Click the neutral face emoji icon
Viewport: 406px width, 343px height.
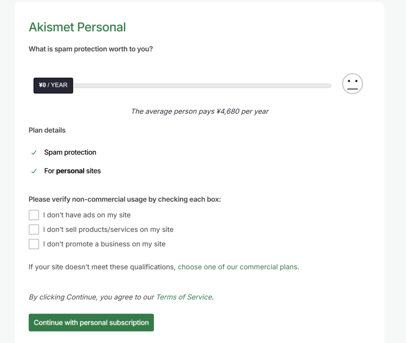point(352,84)
